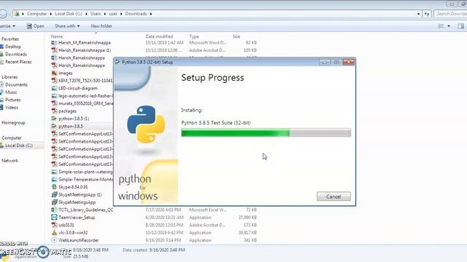The height and width of the screenshot is (262, 467).
Task: Select Simple-solar-plant-watering image icon
Action: pos(54,172)
